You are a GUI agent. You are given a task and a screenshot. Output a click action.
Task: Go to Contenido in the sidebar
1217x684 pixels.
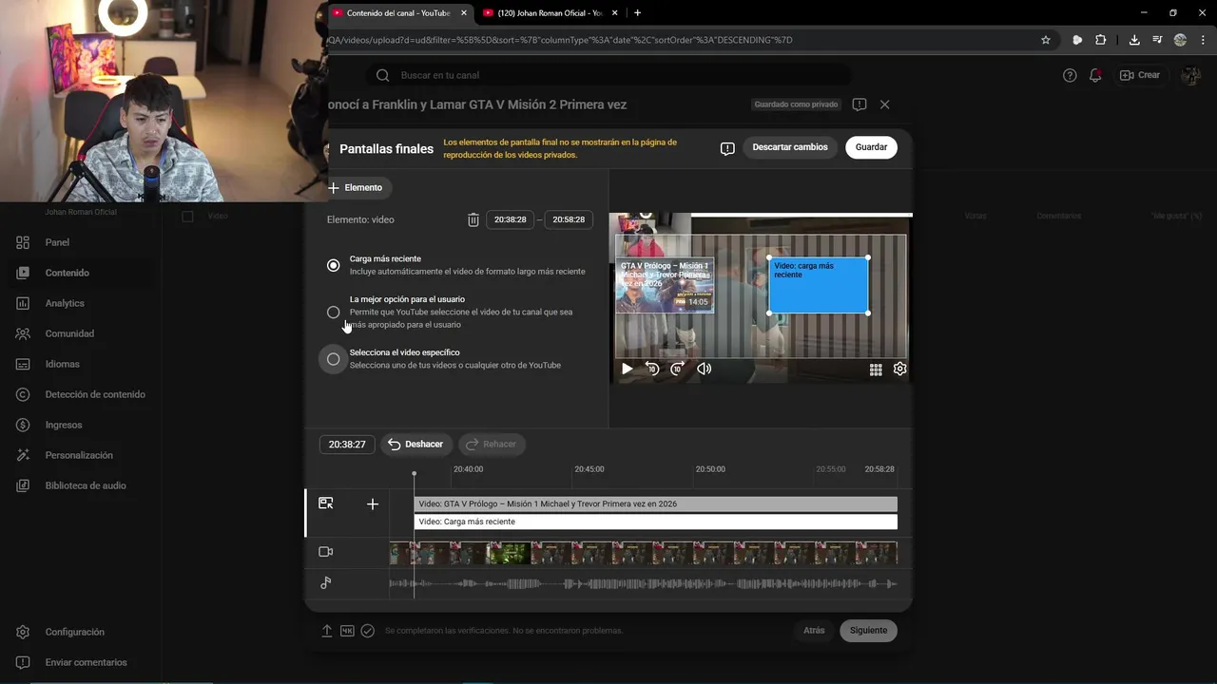pyautogui.click(x=67, y=273)
